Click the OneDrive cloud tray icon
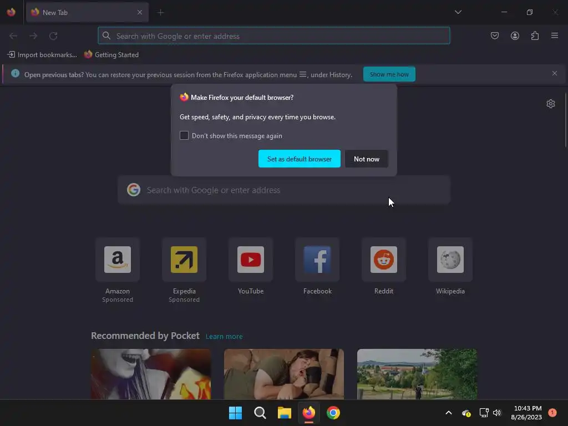Screen dimensions: 568x426 click(x=466, y=413)
